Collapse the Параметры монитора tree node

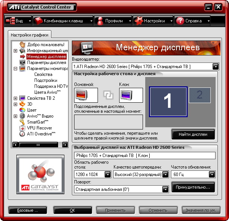click(15, 68)
